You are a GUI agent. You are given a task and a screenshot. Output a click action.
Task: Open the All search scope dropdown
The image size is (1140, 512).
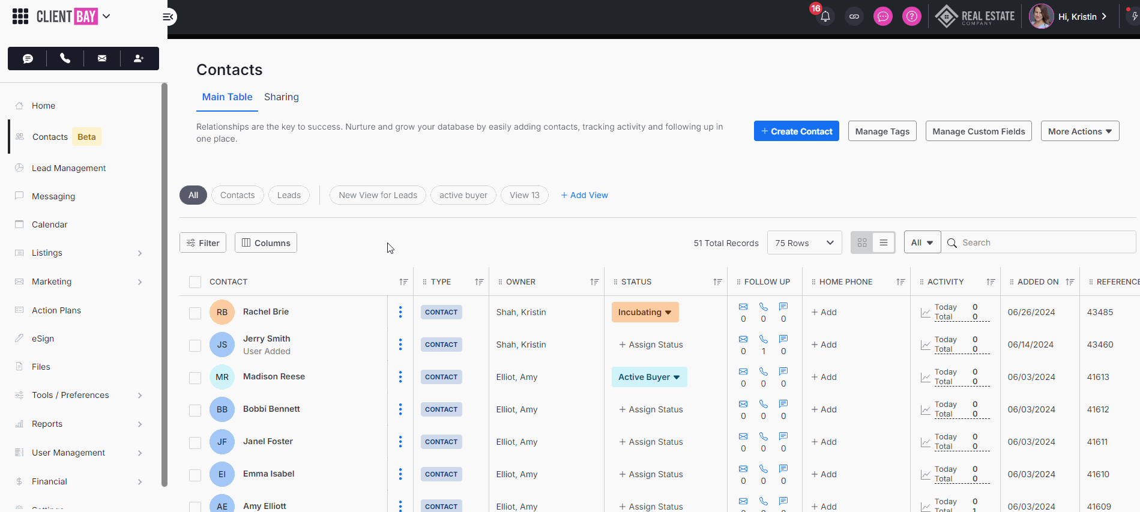tap(922, 242)
